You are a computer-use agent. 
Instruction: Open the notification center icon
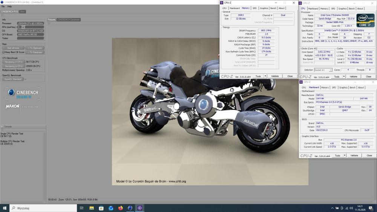click(371, 208)
